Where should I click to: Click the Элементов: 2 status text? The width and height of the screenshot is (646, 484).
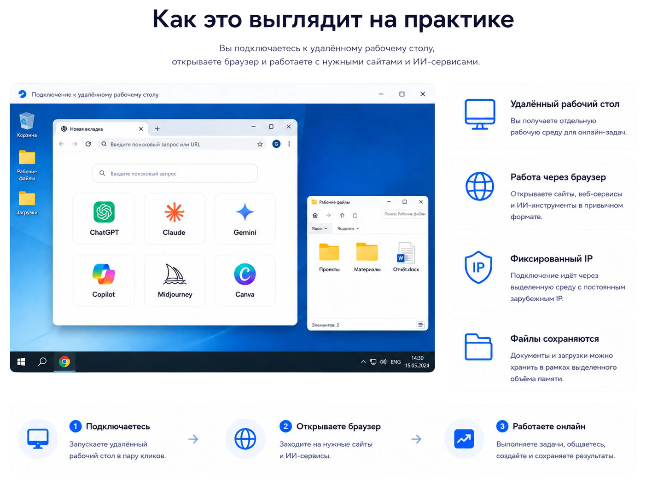tap(326, 325)
